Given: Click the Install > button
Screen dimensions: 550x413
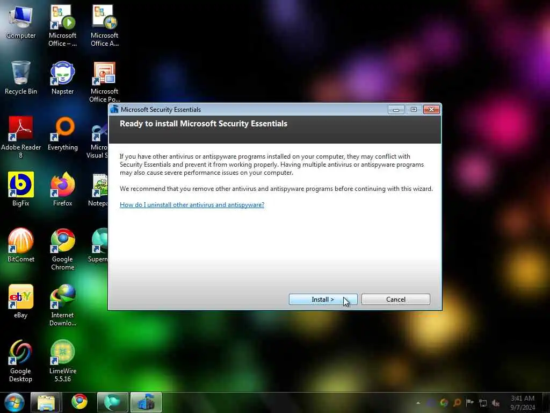Looking at the screenshot, I should coord(323,299).
